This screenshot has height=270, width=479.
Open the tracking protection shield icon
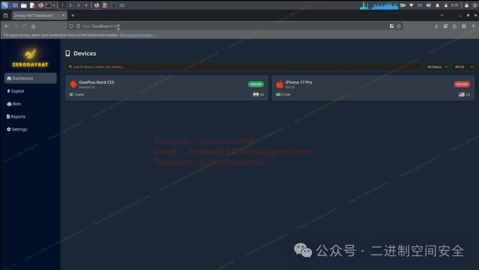(x=71, y=26)
